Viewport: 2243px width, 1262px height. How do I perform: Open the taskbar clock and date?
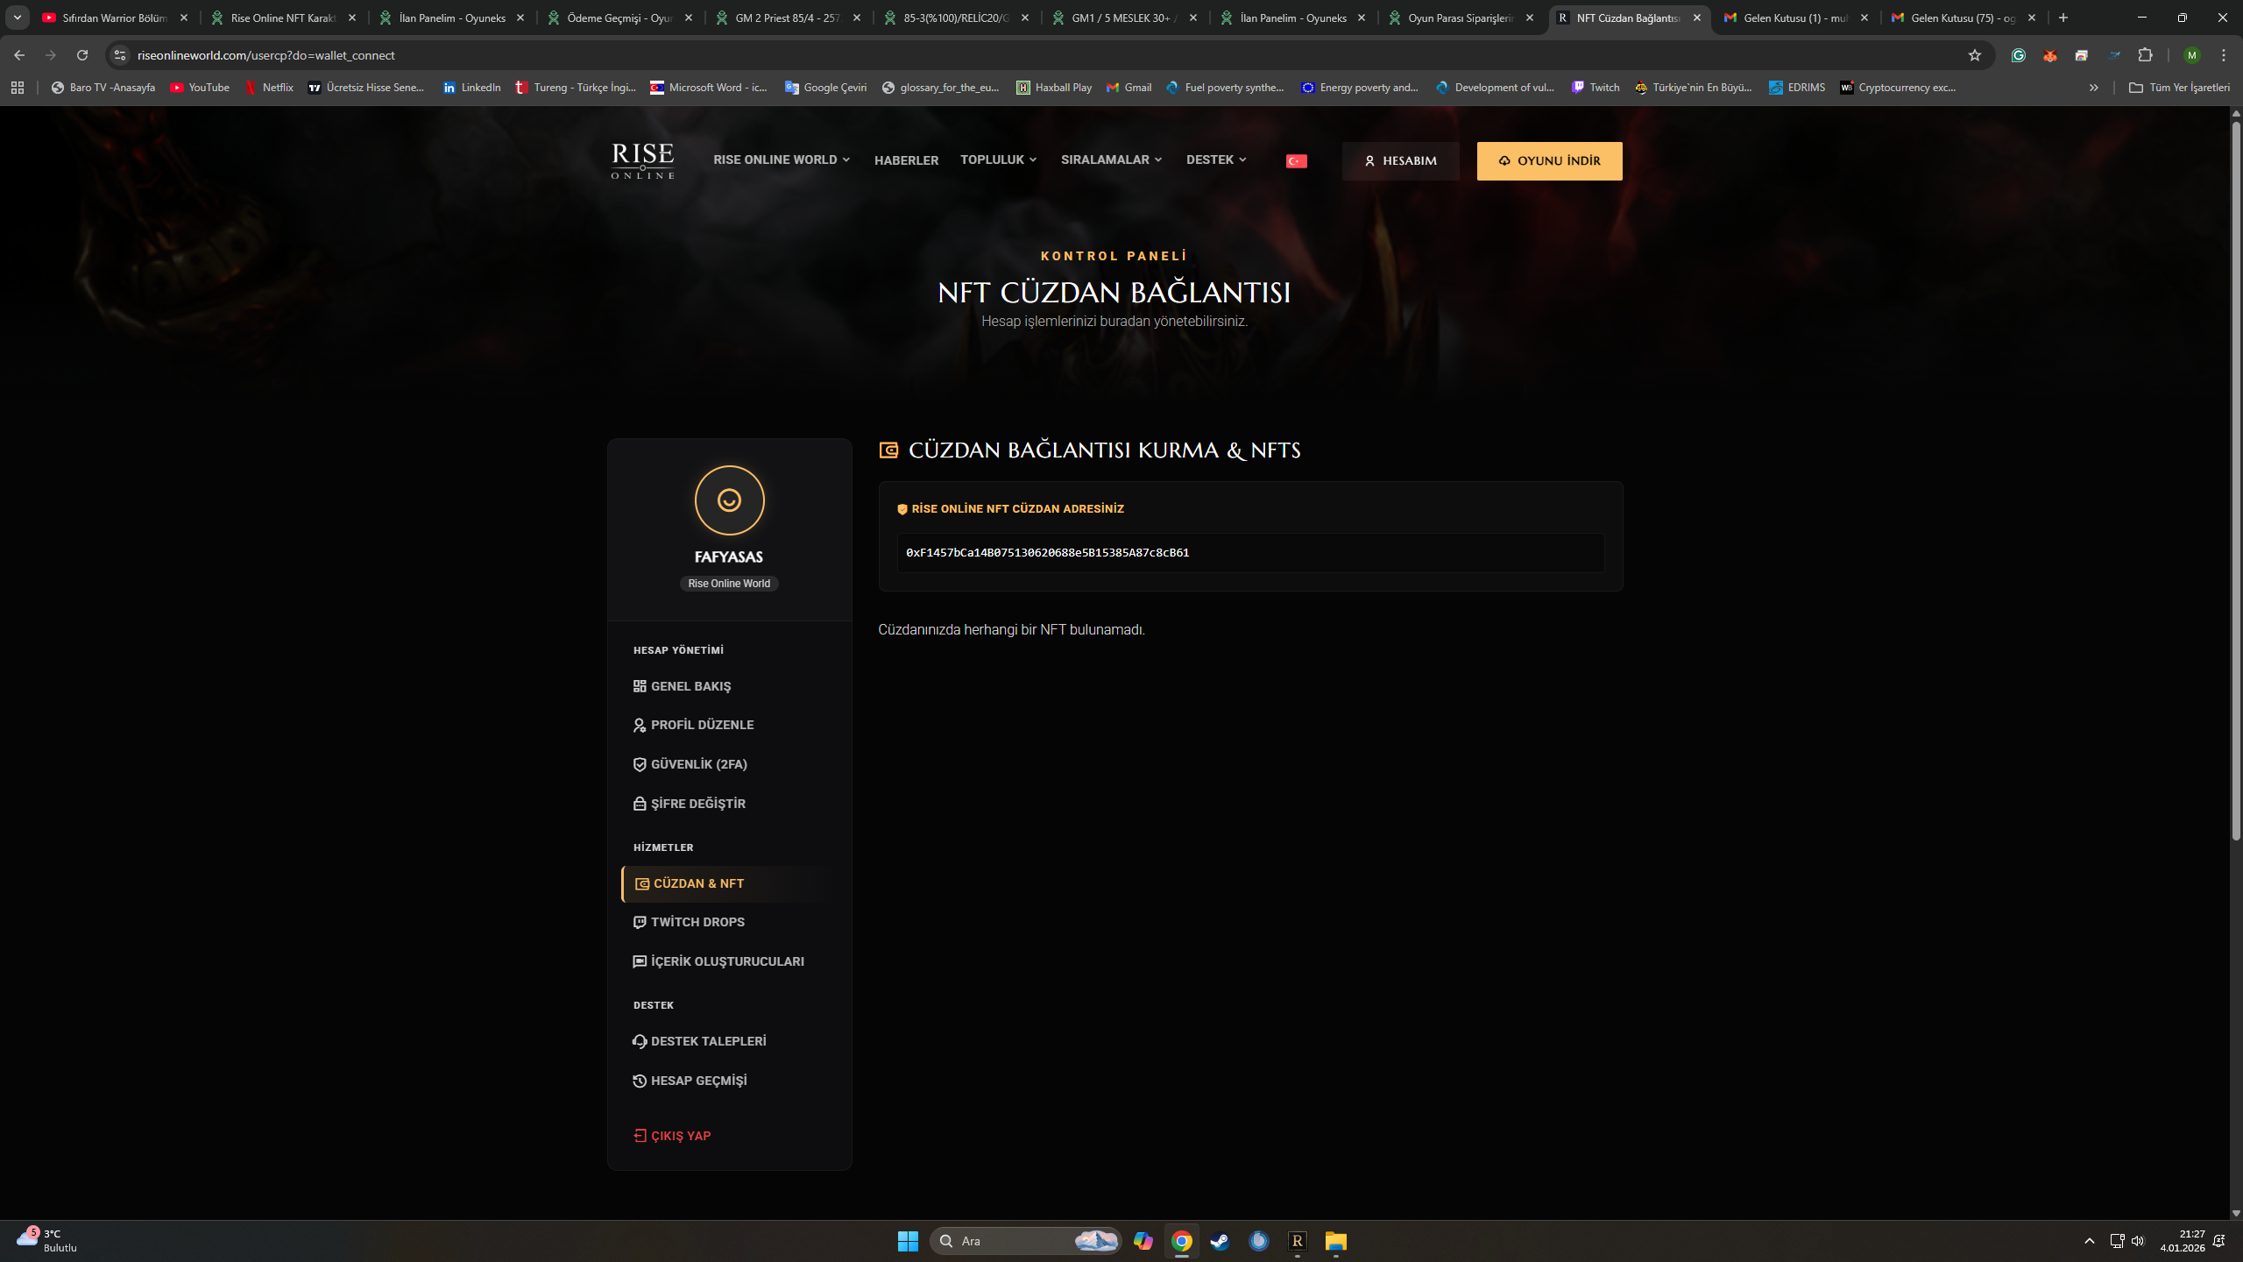tap(2182, 1241)
